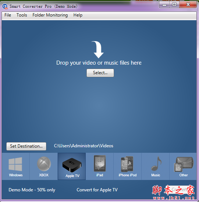Open the Other devices preset
This screenshot has height=202, width=199.
click(183, 166)
